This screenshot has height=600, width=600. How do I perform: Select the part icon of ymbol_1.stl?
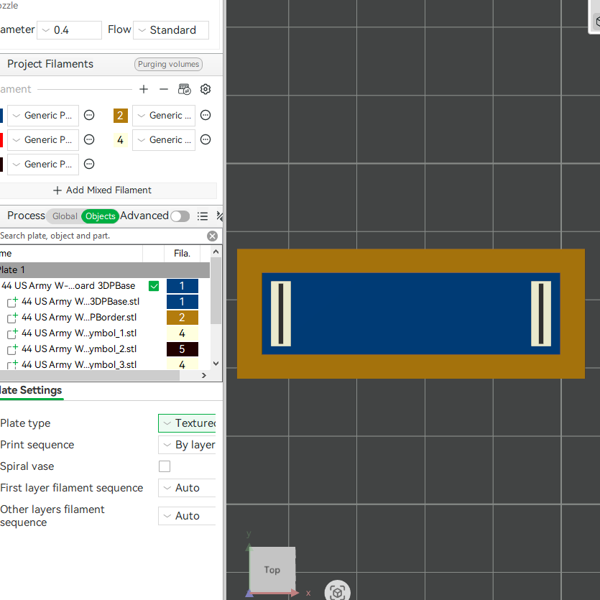tap(13, 333)
